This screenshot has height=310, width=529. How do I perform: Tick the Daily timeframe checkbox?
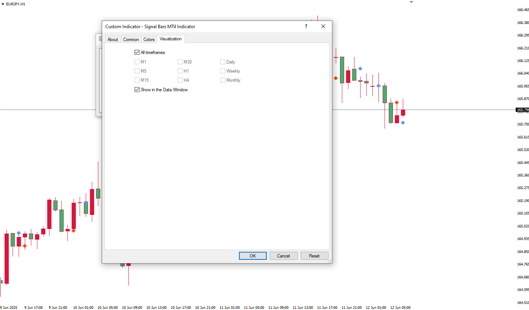pos(223,62)
